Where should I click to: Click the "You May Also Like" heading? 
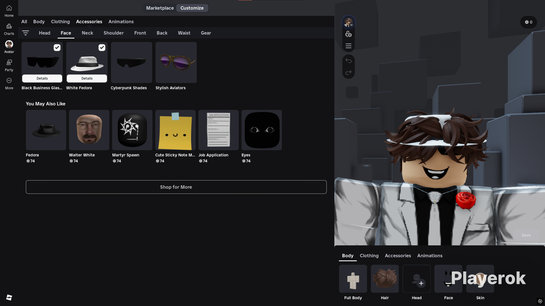(46, 104)
